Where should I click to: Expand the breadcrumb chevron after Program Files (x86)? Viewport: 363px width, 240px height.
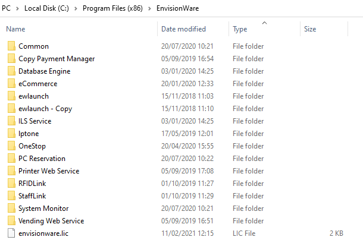(x=149, y=9)
